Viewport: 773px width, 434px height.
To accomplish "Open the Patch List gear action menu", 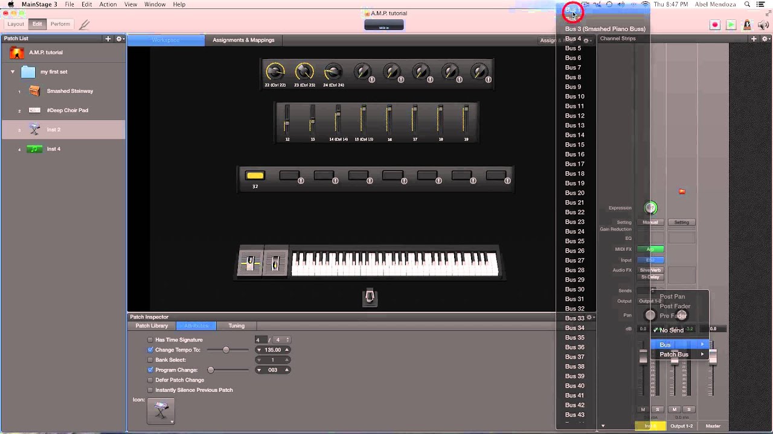I will click(x=120, y=39).
